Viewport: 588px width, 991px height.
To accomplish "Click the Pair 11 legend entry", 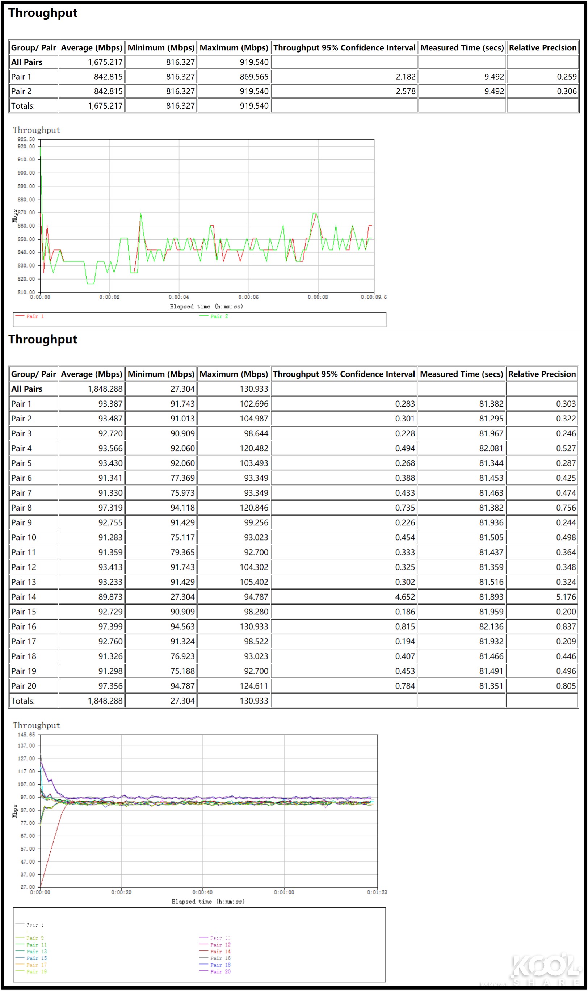I will pos(31,945).
